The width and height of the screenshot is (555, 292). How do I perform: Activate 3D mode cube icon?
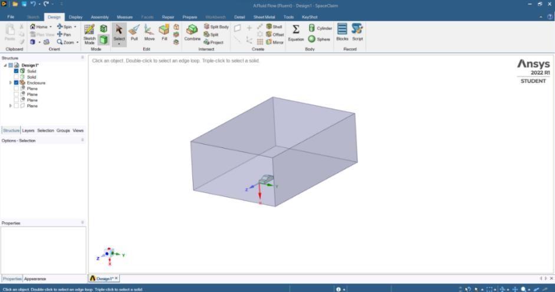(104, 40)
